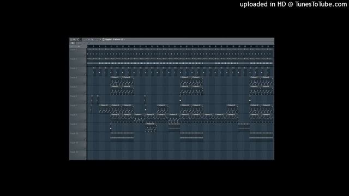Select the Track 3 header
Screen dimensions: 349x196
[77, 71]
